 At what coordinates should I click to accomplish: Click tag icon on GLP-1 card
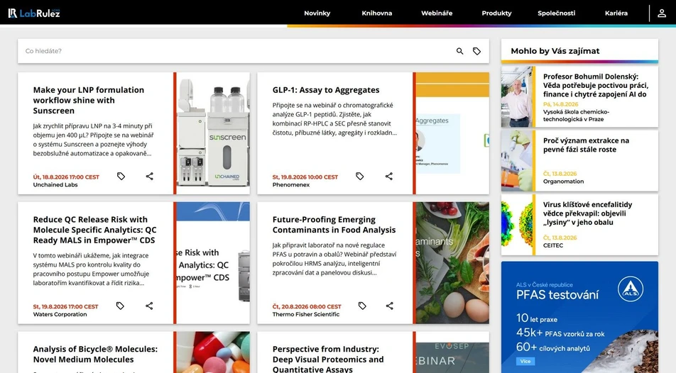click(x=360, y=176)
